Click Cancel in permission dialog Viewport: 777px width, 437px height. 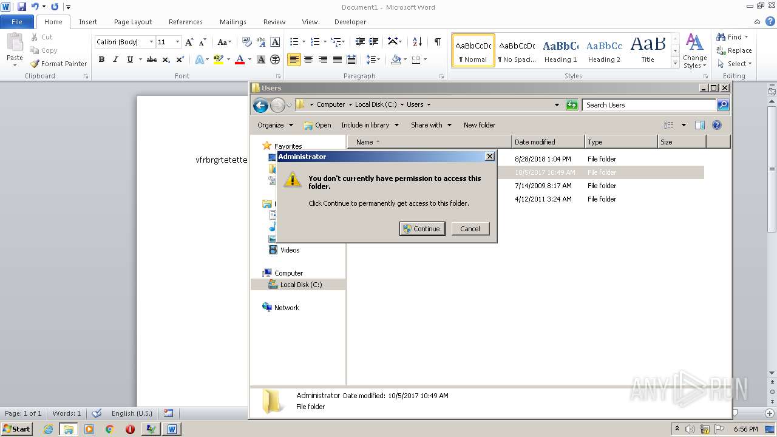point(470,229)
